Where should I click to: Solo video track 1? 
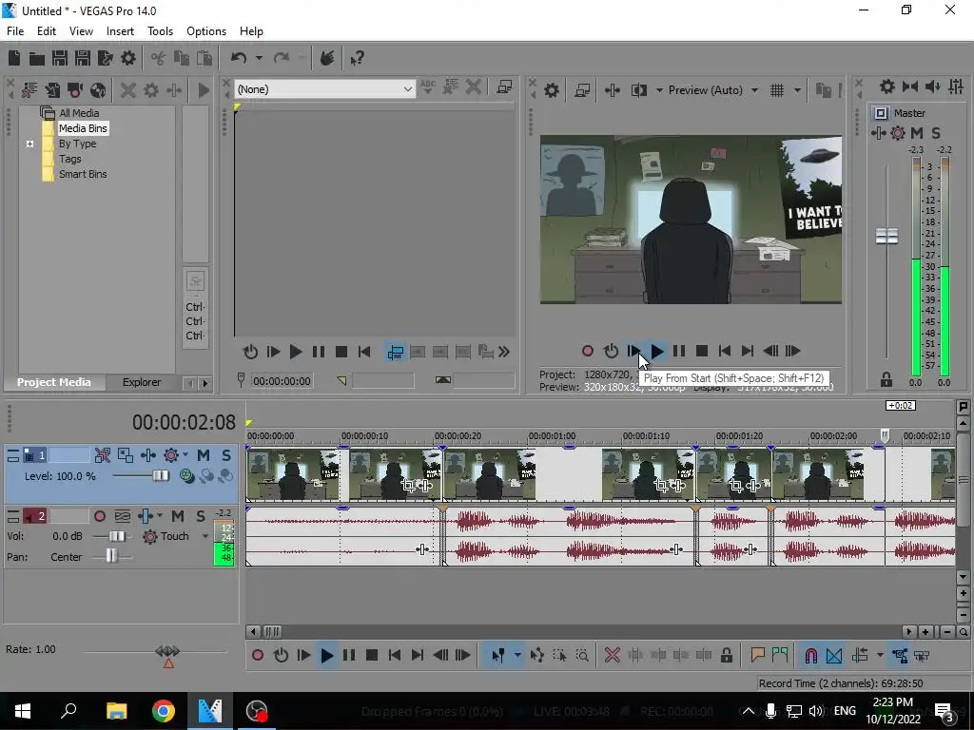click(226, 455)
